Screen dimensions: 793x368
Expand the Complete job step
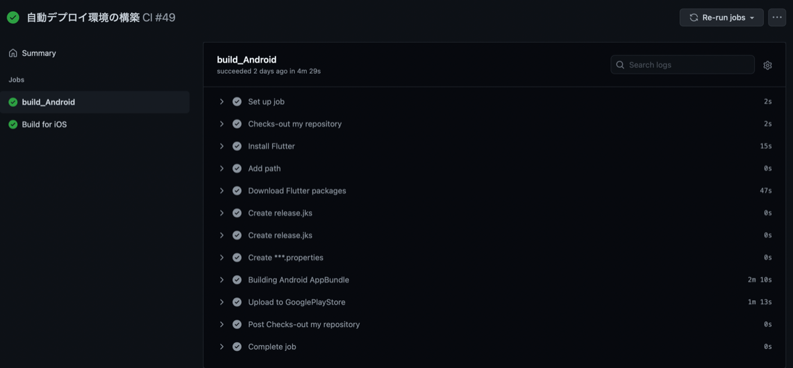coord(222,346)
